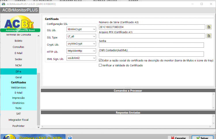Open the Geral sub-item under DF-e
The image size is (216, 139).
[18, 77]
